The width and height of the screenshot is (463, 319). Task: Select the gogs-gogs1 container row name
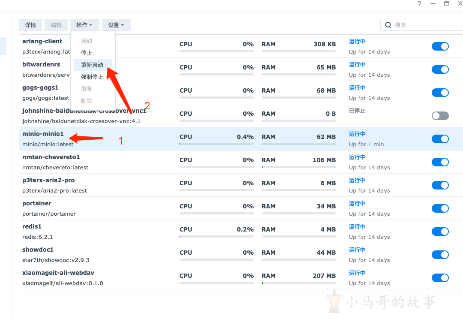click(40, 88)
